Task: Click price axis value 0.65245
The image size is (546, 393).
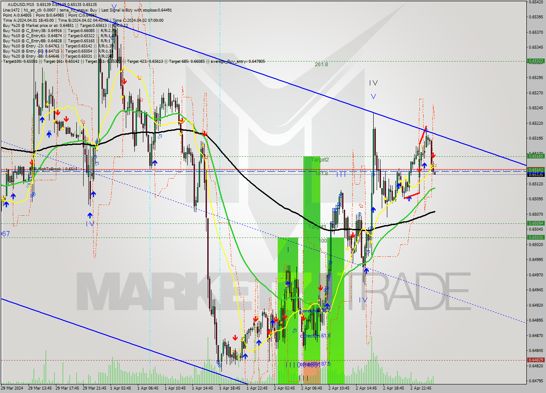Action: 536,108
